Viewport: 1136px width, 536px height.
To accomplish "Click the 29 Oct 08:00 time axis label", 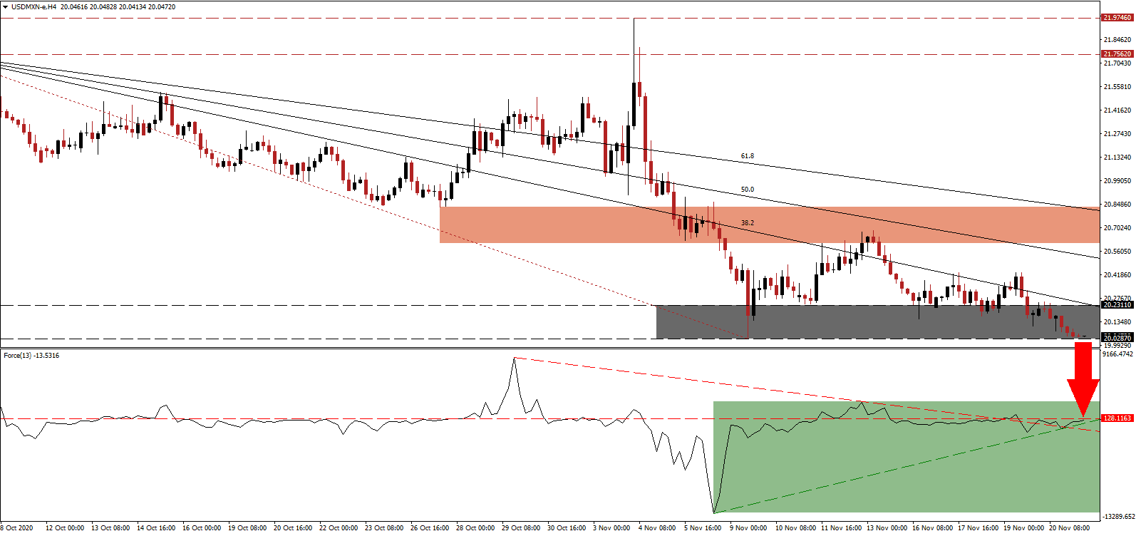I will pyautogui.click(x=522, y=528).
